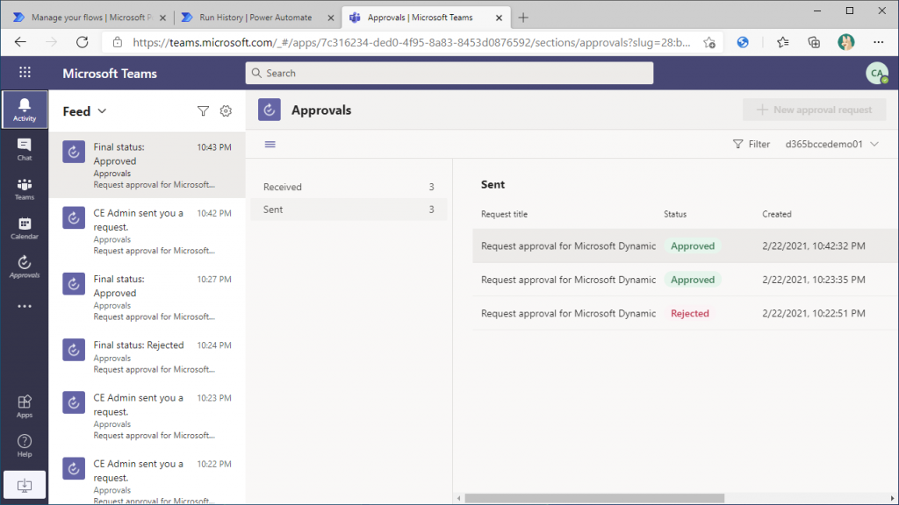899x505 pixels.
Task: Open the request created at 10:23:35 PM
Action: pos(685,280)
